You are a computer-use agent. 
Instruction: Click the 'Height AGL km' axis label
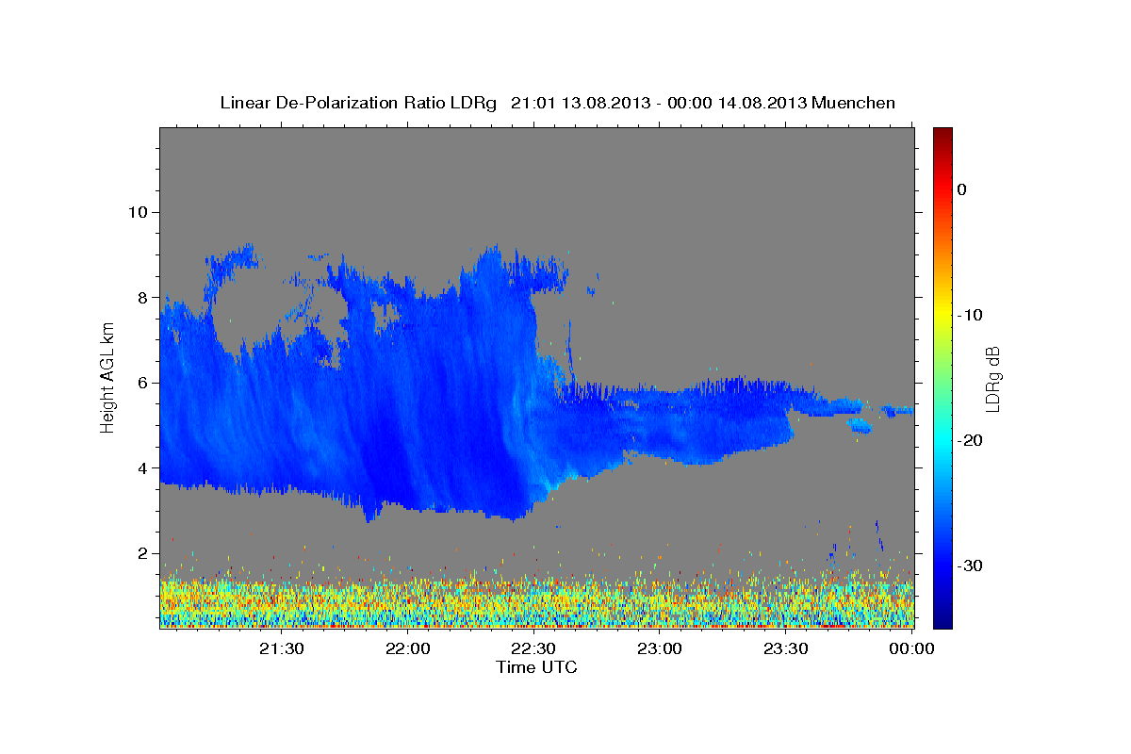pos(107,377)
